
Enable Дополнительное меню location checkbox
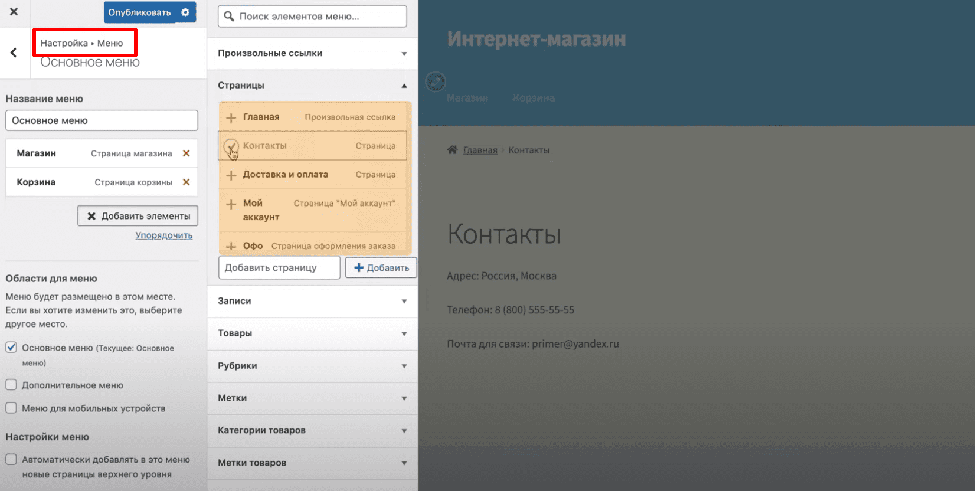coord(11,385)
